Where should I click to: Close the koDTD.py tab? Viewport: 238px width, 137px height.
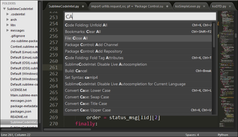tap(230, 6)
